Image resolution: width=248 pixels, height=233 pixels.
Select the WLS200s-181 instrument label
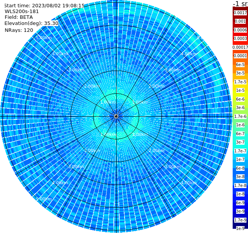click(x=22, y=12)
